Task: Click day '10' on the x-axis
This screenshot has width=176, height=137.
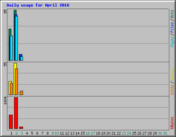Action: click(57, 133)
